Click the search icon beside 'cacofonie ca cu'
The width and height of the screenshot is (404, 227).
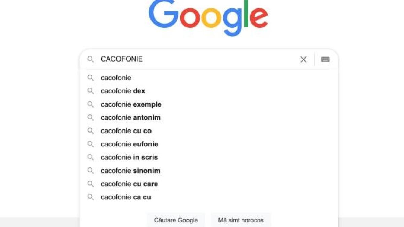90,197
